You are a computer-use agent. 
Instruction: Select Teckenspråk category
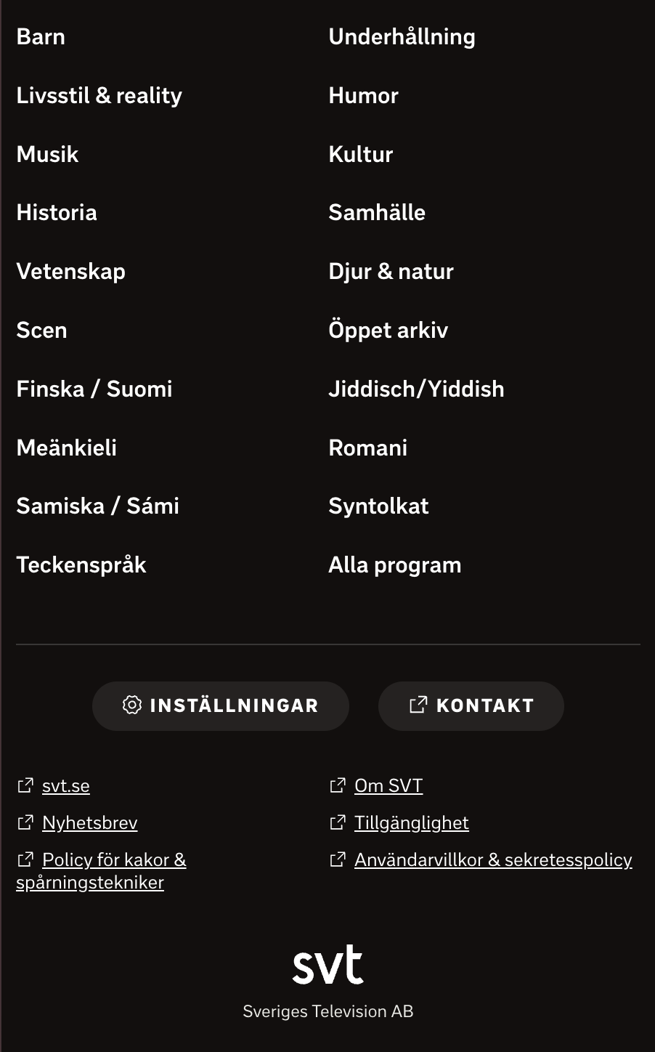(x=81, y=565)
